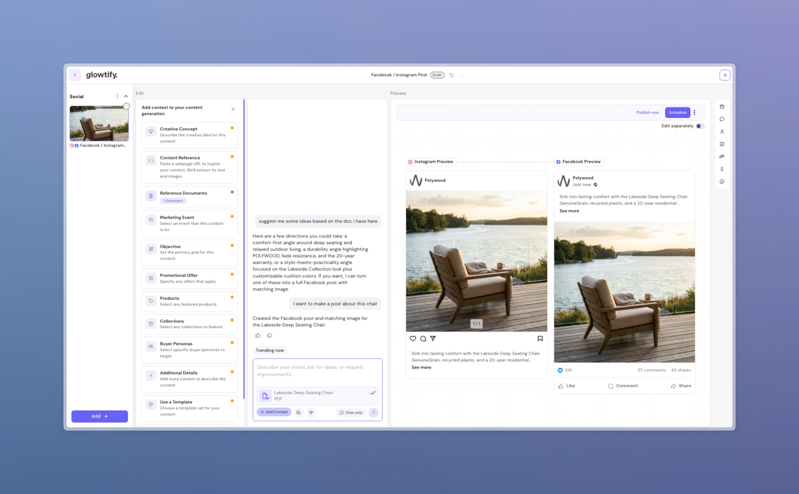This screenshot has height=494, width=799.
Task: Click the image-text icon beside Add Context
Action: point(299,413)
